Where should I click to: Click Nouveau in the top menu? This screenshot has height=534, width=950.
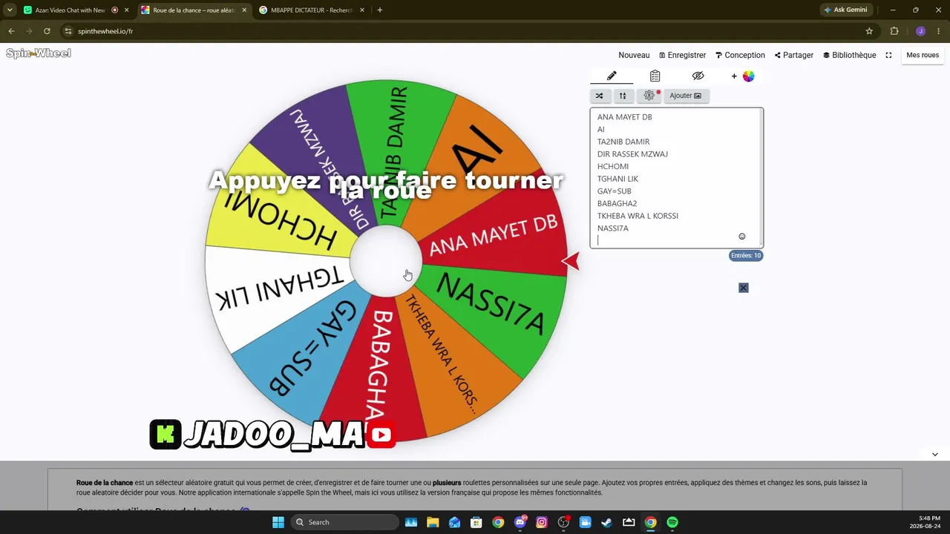(634, 55)
